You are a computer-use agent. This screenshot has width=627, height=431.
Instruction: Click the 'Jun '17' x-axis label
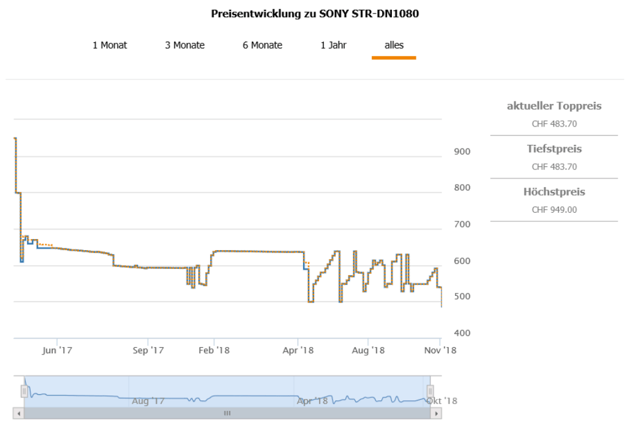click(x=58, y=350)
